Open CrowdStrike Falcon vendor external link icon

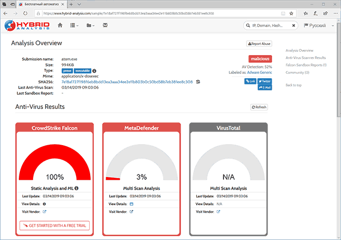point(45,212)
